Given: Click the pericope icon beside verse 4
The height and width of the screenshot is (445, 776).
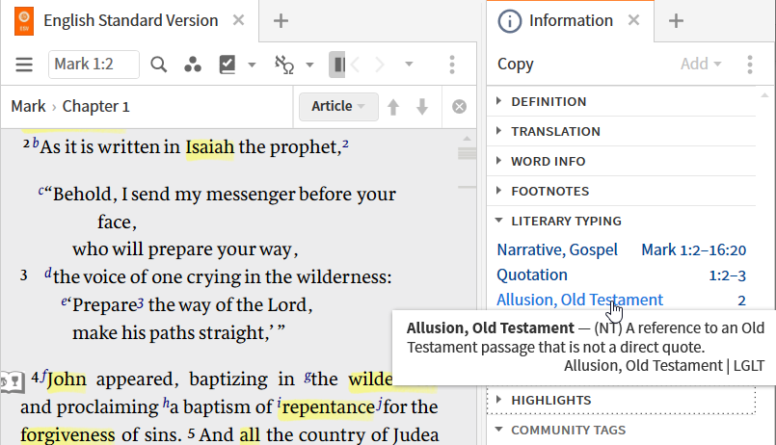Looking at the screenshot, I should tap(12, 382).
